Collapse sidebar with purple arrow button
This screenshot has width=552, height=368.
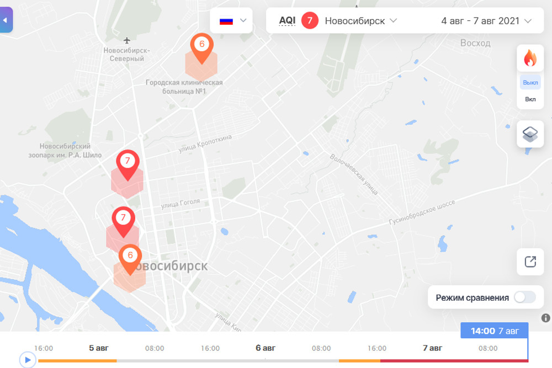[6, 20]
